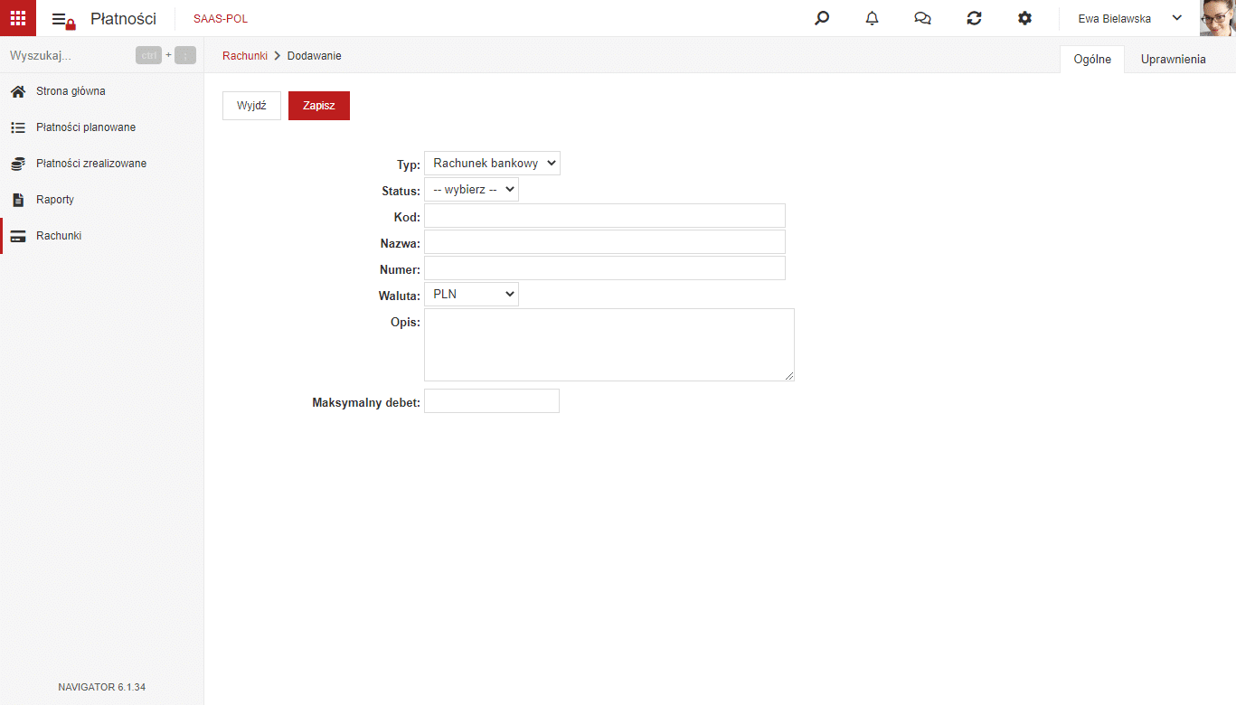Focus the Maksymalny debet input field

pos(492,401)
